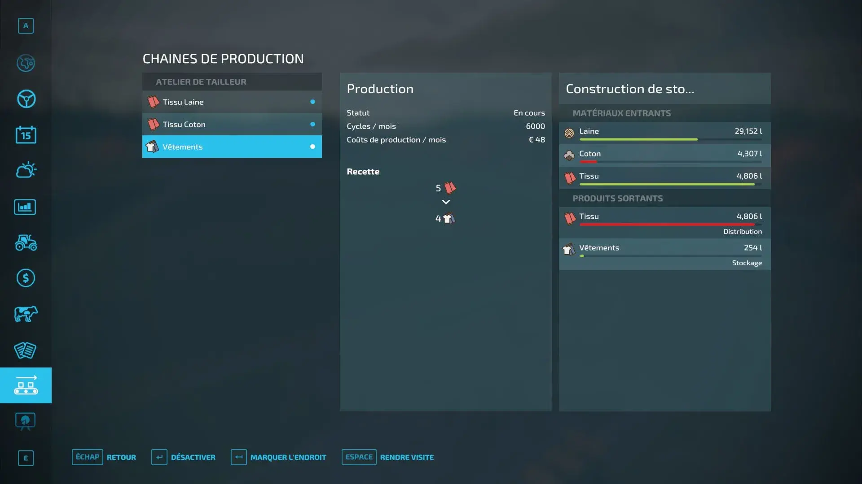Click the Laine fill level bar
This screenshot has width=862, height=484.
pos(670,139)
